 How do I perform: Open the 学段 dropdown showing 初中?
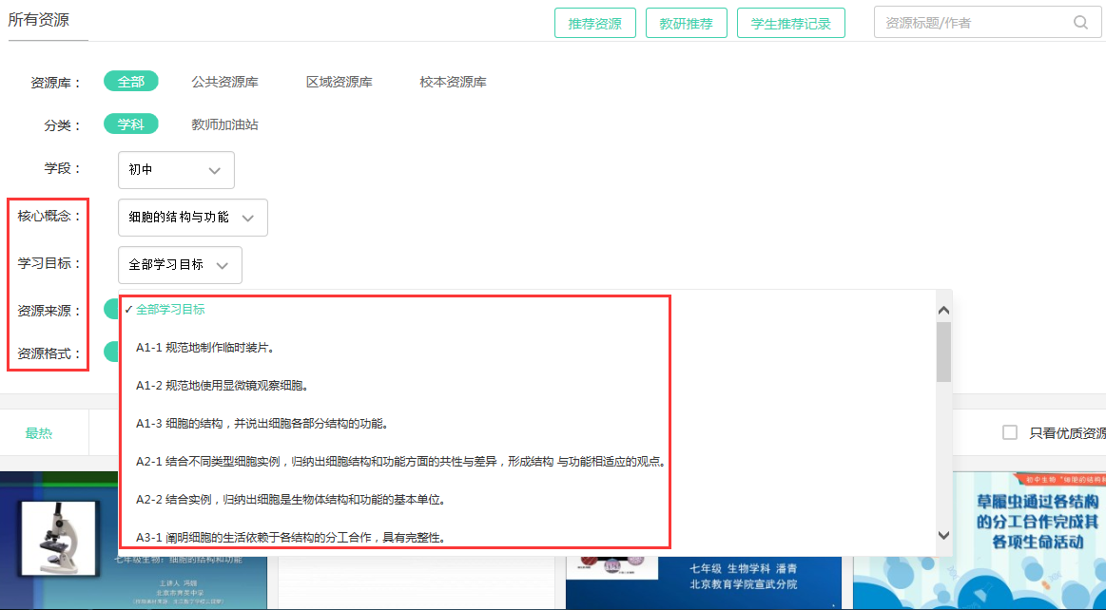tap(176, 170)
